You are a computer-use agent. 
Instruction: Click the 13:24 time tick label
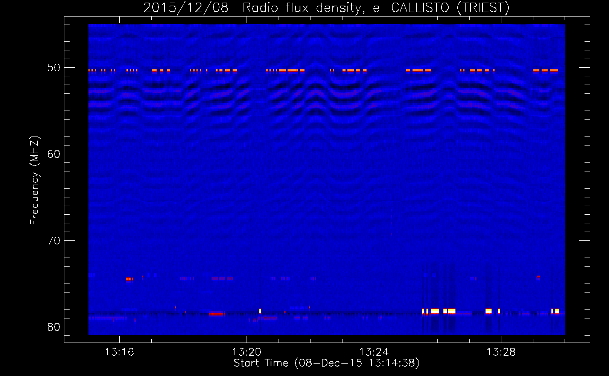[374, 352]
